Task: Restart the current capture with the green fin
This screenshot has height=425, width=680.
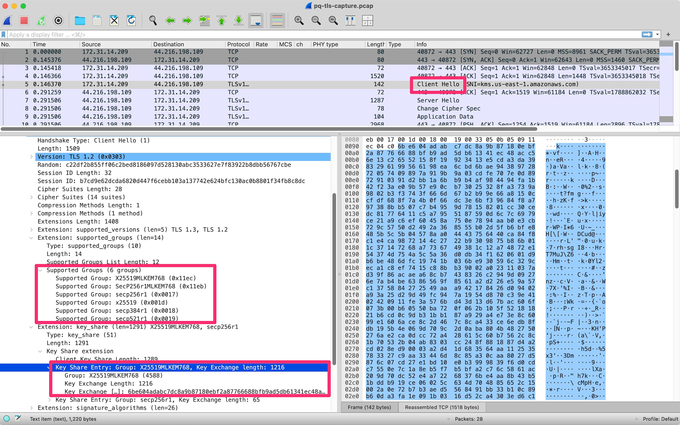Action: point(41,21)
